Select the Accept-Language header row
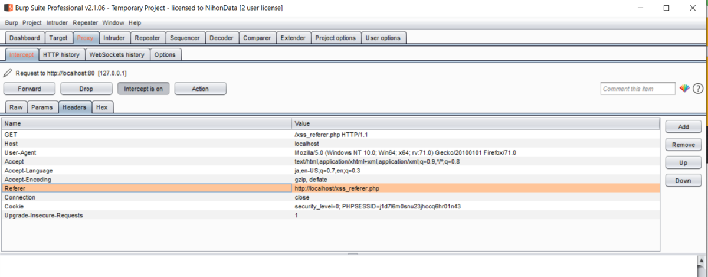 (x=330, y=170)
